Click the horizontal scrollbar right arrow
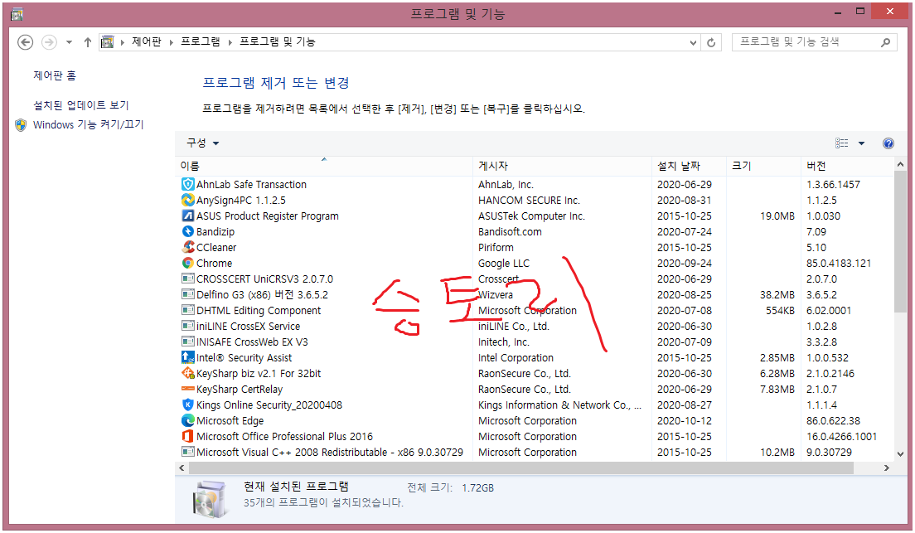Screen dimensions: 915x533 pyautogui.click(x=887, y=468)
